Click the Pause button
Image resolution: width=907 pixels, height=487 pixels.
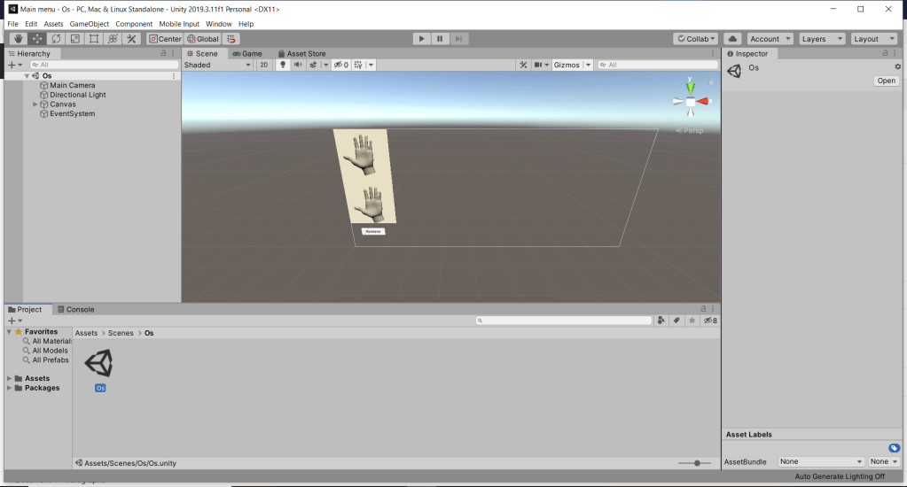[440, 39]
